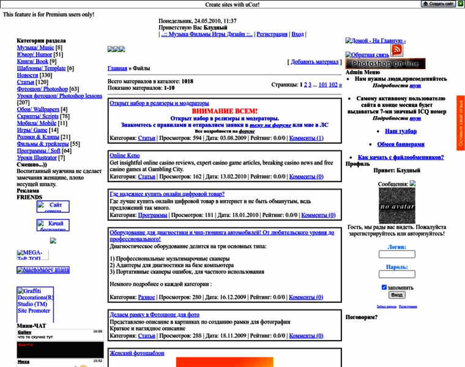The height and width of the screenshot is (367, 465).
Task: Open the Статьи sidebar category
Action: click(x=26, y=82)
